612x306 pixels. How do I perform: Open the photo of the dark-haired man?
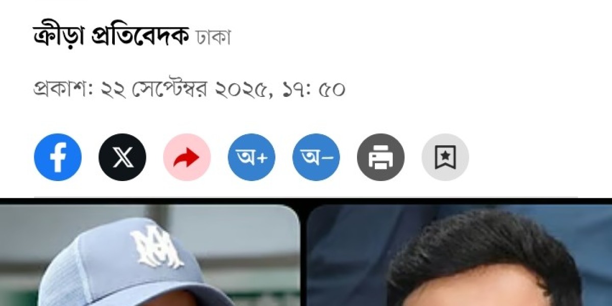pos(459,255)
